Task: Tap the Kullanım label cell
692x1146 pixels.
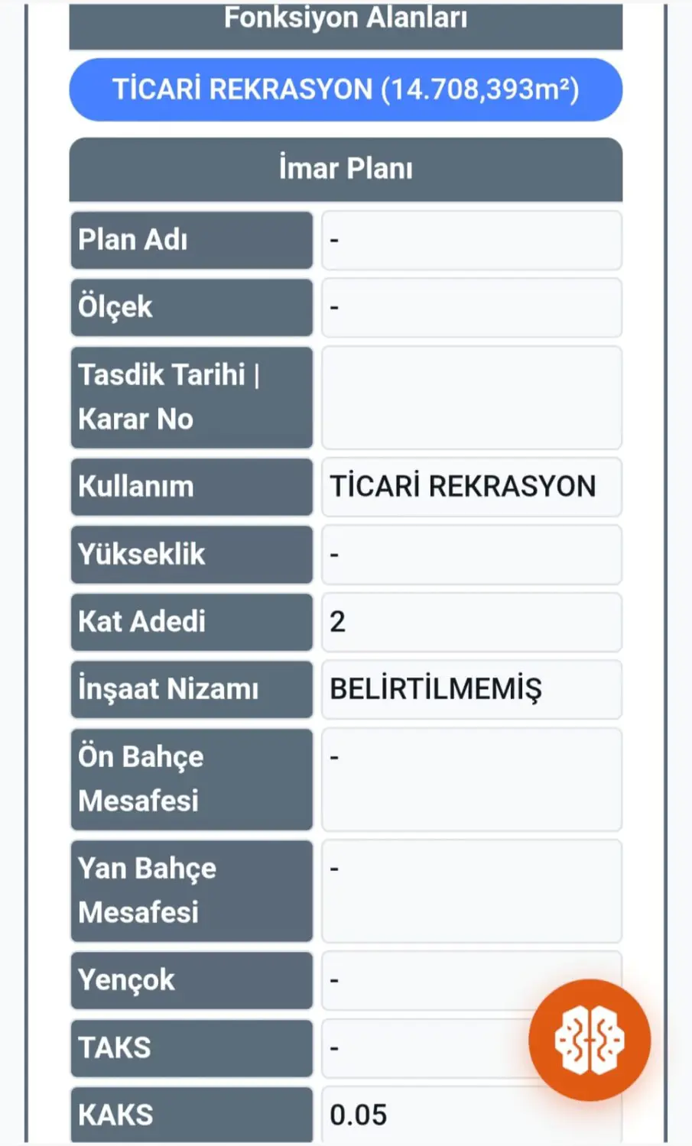Action: pos(192,487)
